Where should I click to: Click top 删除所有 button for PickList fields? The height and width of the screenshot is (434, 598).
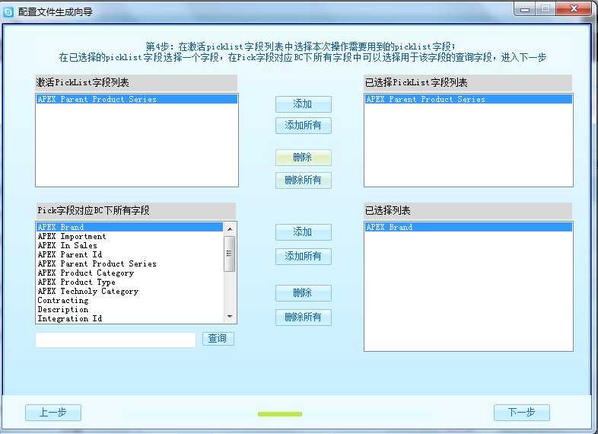tap(304, 180)
